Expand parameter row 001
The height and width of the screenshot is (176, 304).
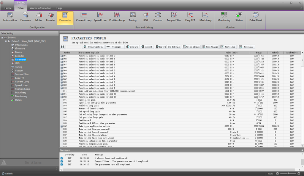pyautogui.click(x=62, y=56)
